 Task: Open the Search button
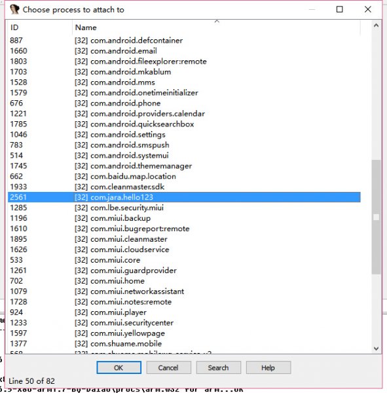point(218,367)
